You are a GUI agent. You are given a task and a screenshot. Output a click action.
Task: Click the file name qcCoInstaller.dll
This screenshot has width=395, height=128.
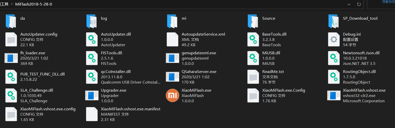(116, 72)
